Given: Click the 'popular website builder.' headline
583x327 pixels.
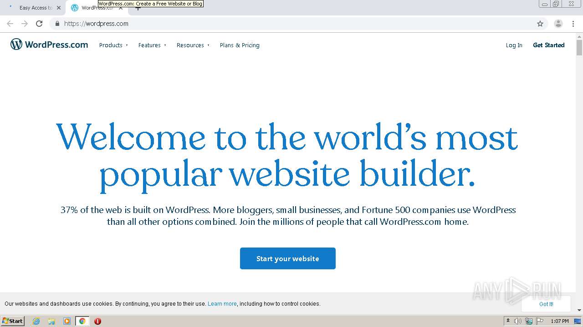Looking at the screenshot, I should [287, 175].
